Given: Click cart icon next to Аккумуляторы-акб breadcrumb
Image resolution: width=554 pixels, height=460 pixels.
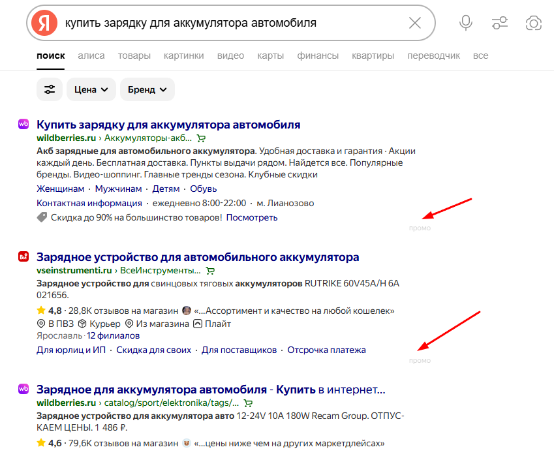Looking at the screenshot, I should click(x=201, y=138).
